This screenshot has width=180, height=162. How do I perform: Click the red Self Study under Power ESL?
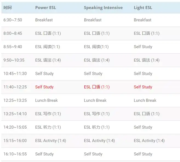pyautogui.click(x=44, y=87)
